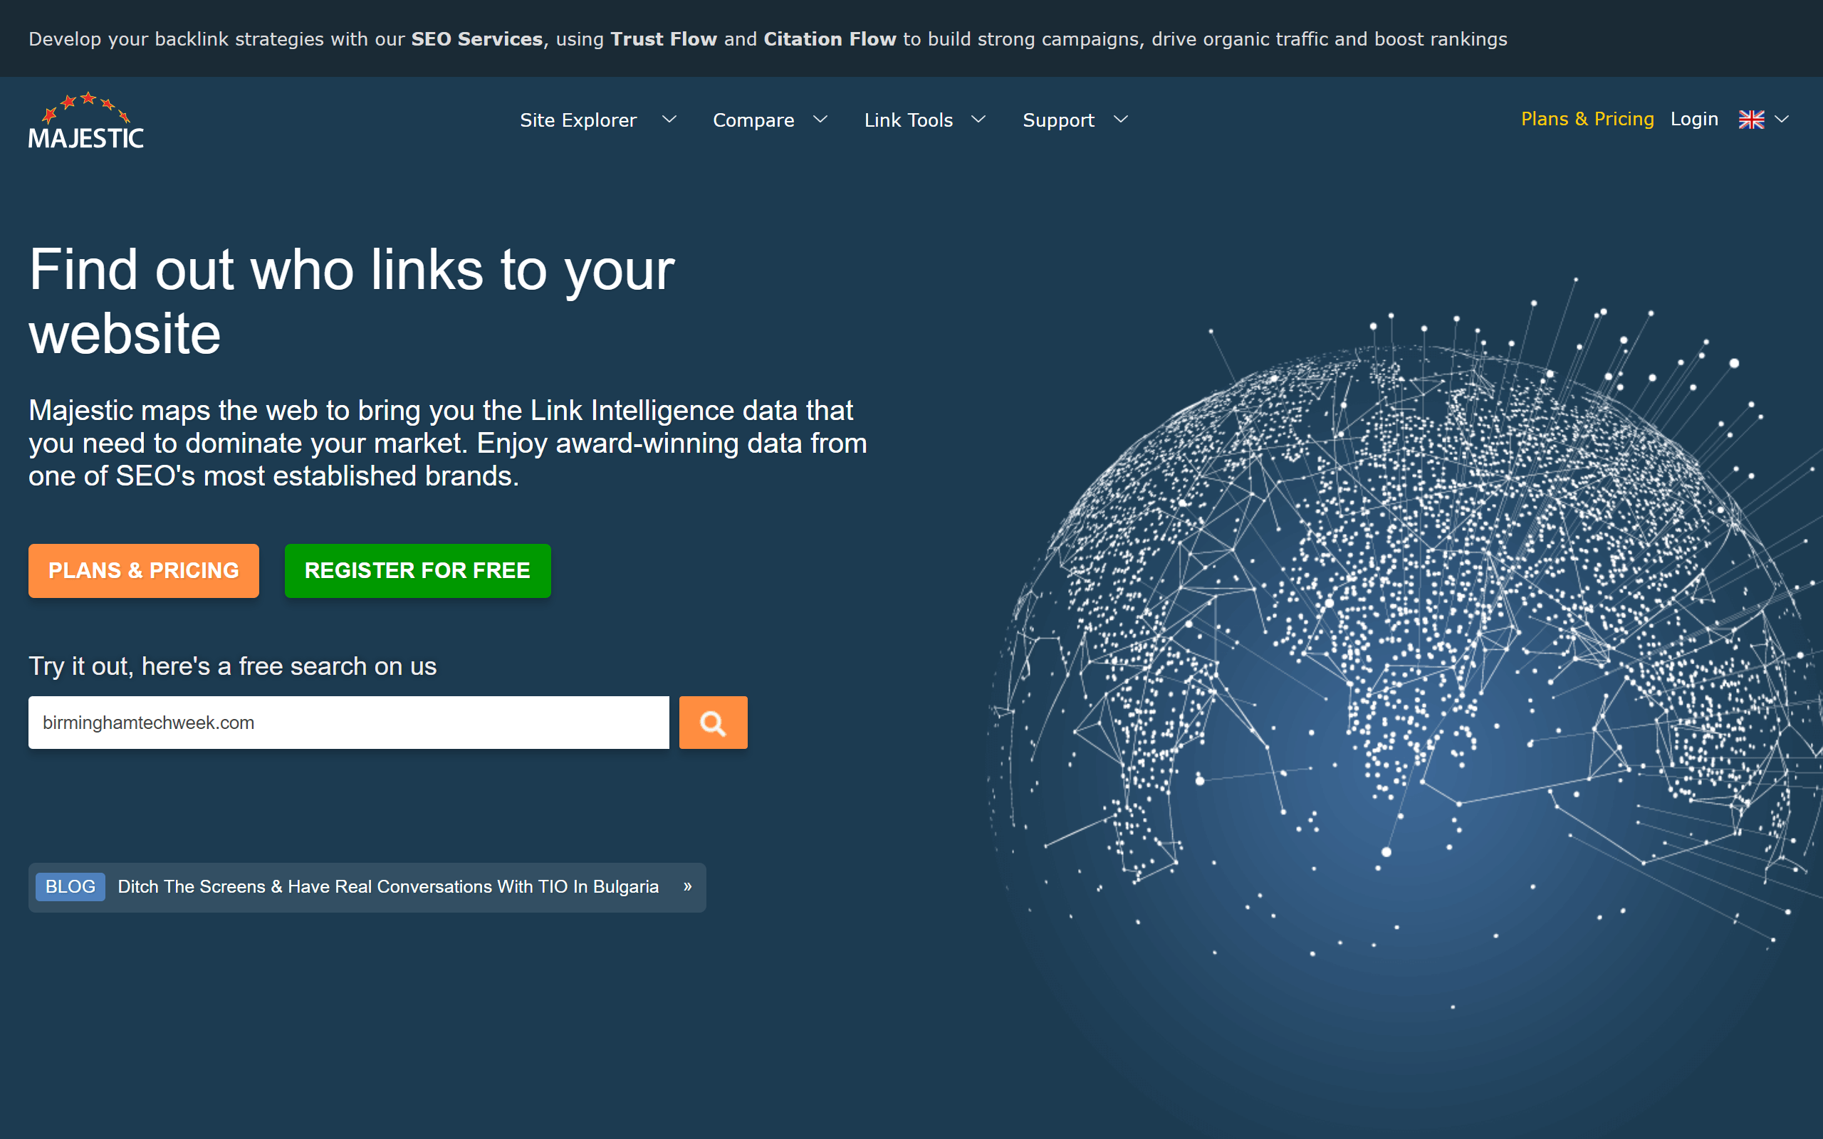Viewport: 1823px width, 1139px height.
Task: Click the blog arrow chevron icon
Action: [687, 887]
